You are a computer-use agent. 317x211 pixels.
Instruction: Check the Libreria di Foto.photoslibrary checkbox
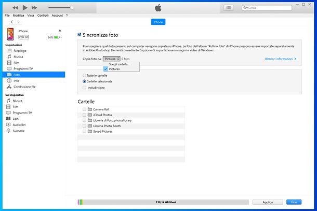point(84,120)
